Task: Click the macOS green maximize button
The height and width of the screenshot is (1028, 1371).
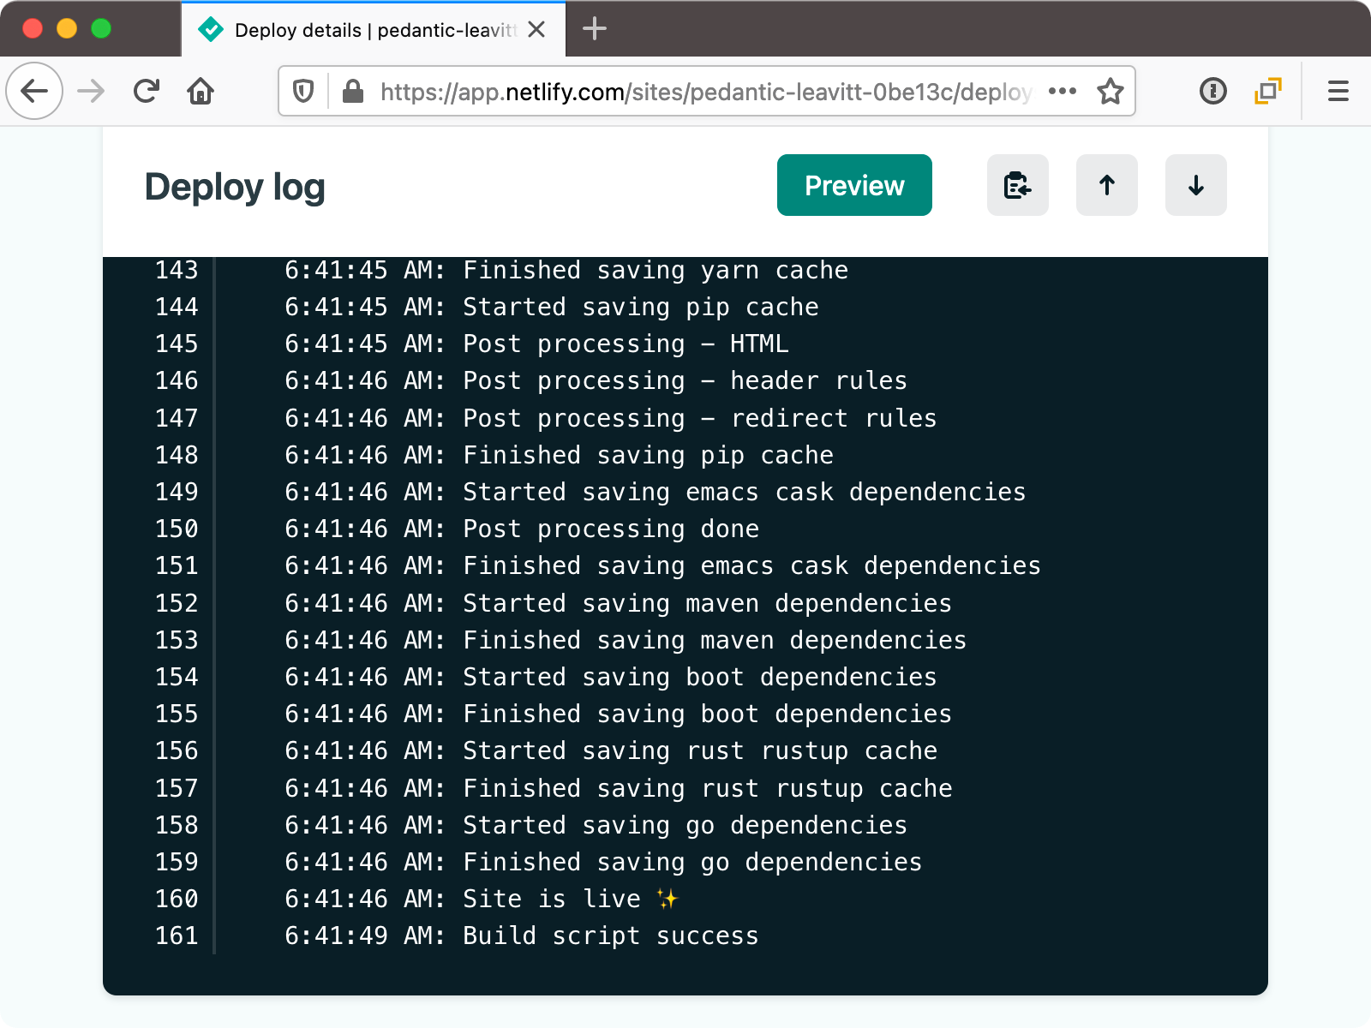Action: [x=101, y=28]
